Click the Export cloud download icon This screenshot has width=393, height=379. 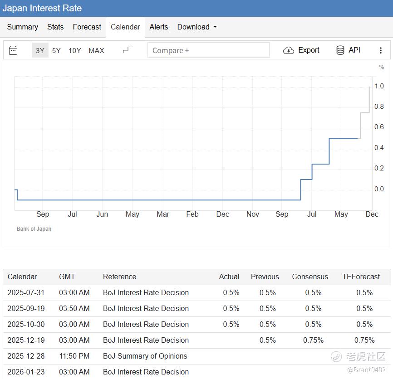pyautogui.click(x=289, y=50)
